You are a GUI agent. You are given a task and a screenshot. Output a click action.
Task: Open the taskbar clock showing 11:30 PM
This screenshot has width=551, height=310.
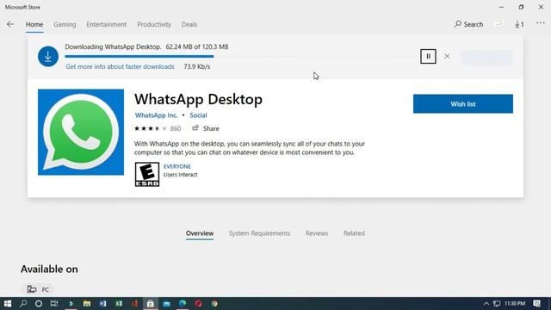[515, 303]
